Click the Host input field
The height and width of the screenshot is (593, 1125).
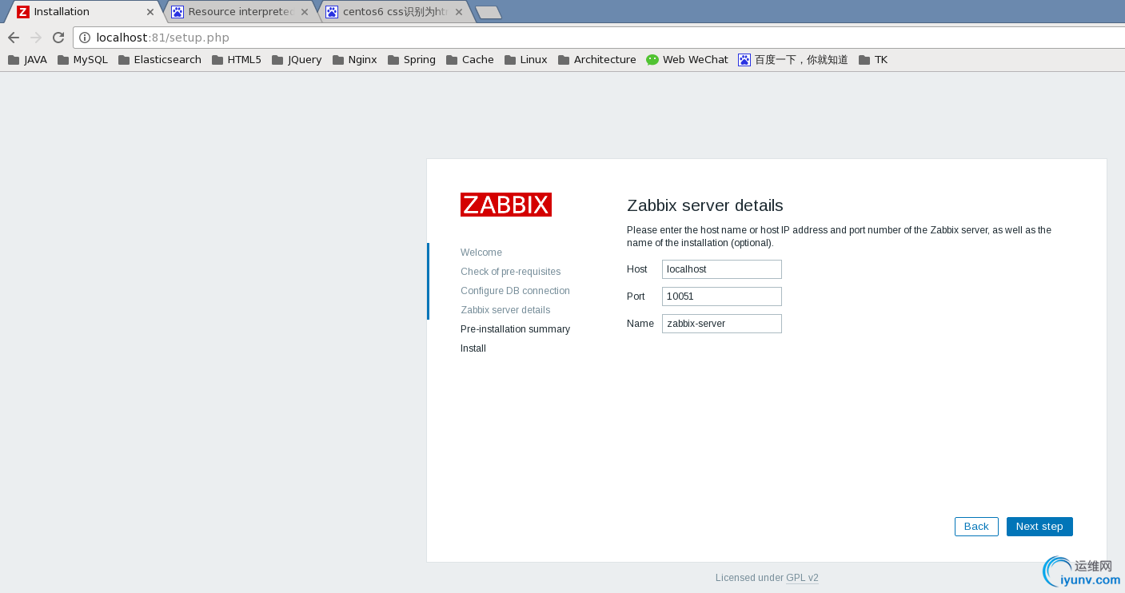pyautogui.click(x=722, y=269)
